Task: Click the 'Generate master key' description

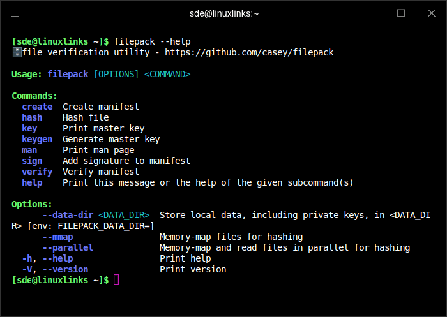Action: [x=111, y=139]
